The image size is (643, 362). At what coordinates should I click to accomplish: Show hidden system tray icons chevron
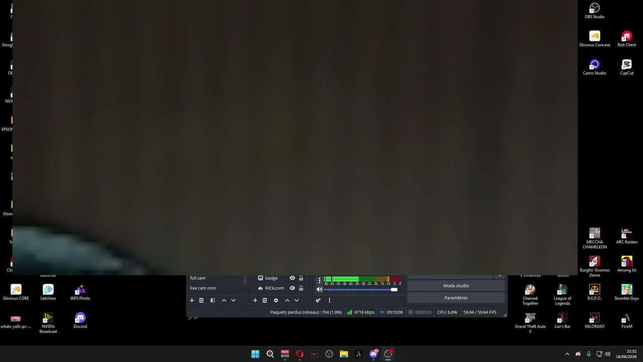(567, 354)
